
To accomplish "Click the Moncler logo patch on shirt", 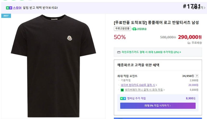I will (70, 38).
